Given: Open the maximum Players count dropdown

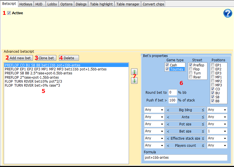Looking at the screenshot, I should (217, 145).
